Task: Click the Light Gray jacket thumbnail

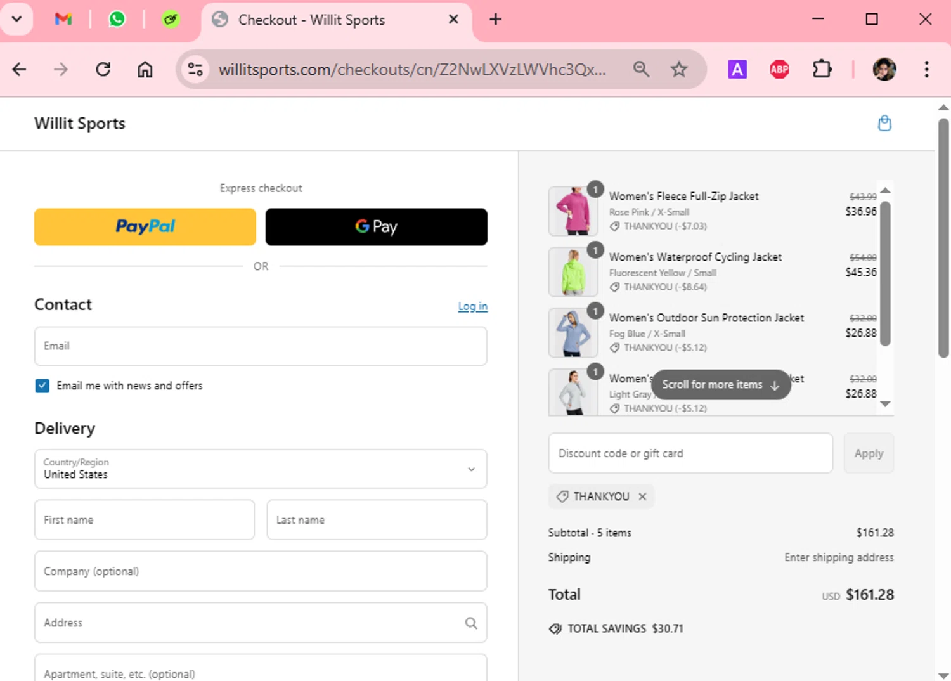Action: tap(573, 393)
